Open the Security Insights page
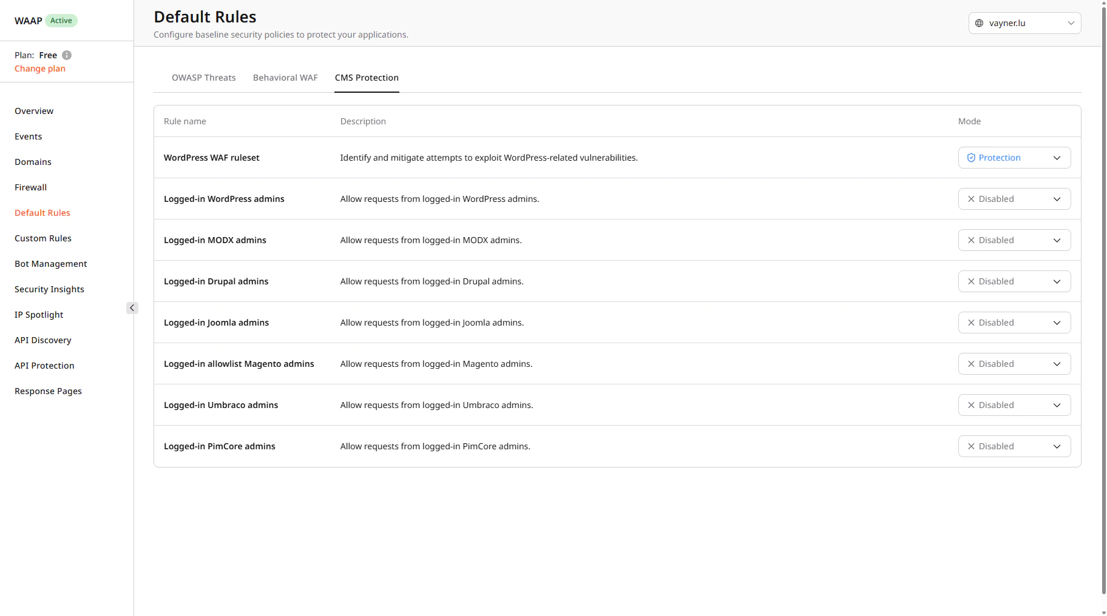The width and height of the screenshot is (1107, 616). [49, 289]
